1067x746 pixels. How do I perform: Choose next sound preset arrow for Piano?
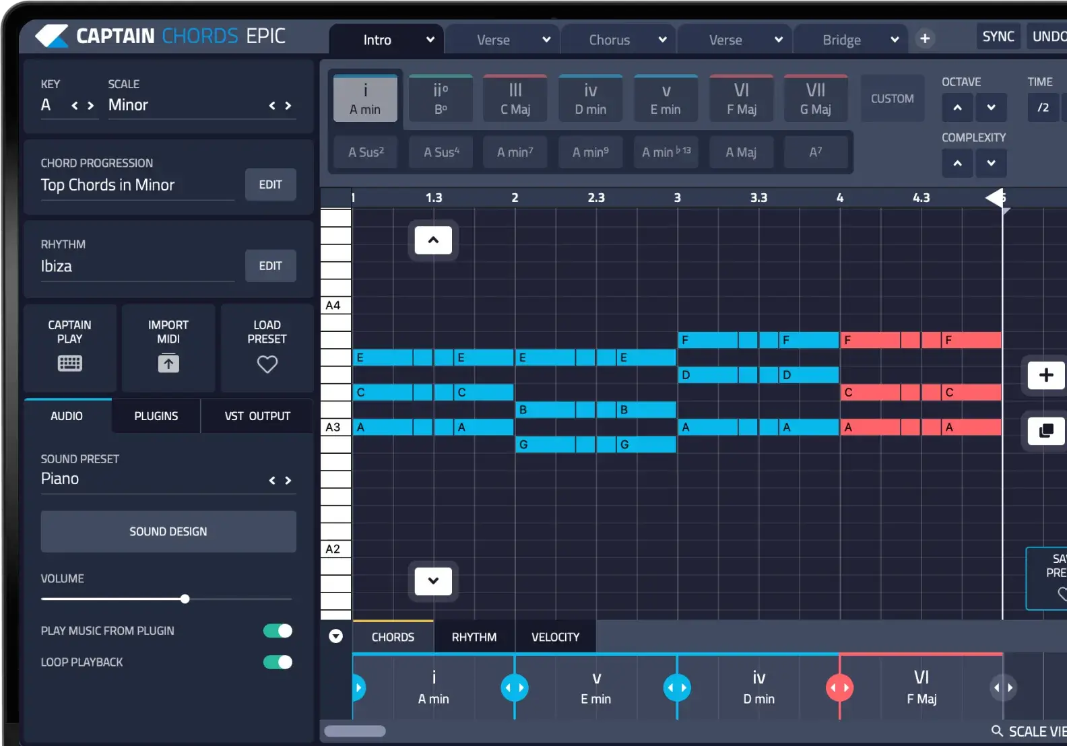click(x=288, y=480)
